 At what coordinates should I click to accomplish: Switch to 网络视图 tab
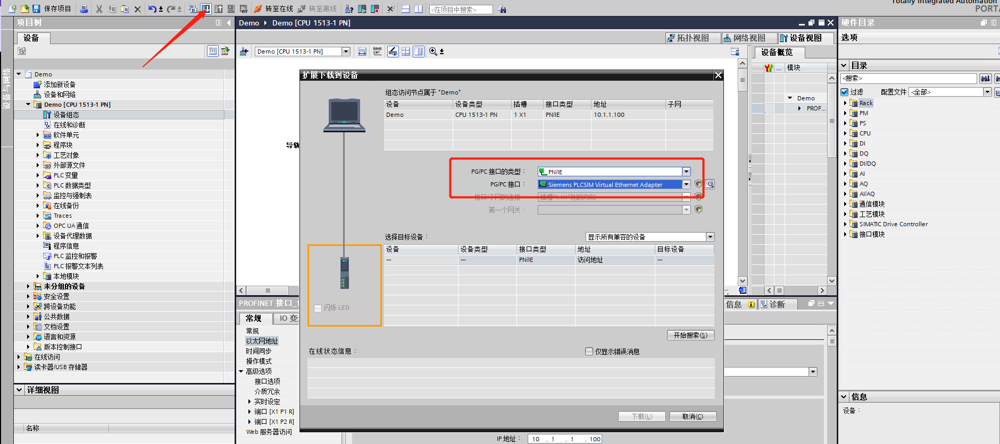pos(749,38)
